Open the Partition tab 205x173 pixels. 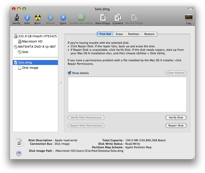pyautogui.click(x=134, y=34)
